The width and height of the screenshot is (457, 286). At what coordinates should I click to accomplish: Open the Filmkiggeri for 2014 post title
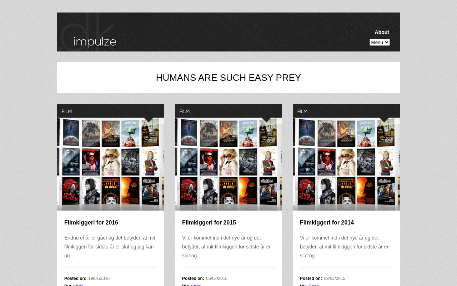[x=327, y=223]
